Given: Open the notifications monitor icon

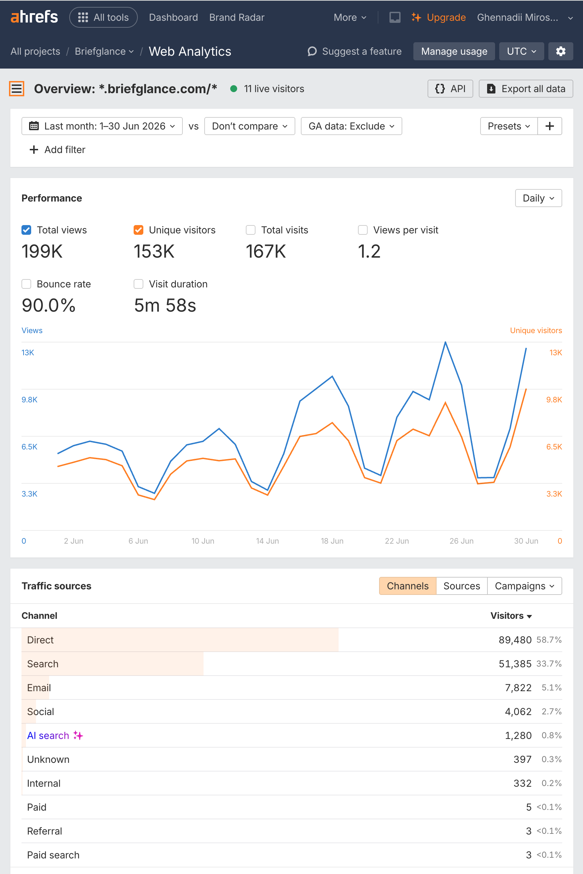Looking at the screenshot, I should 394,17.
